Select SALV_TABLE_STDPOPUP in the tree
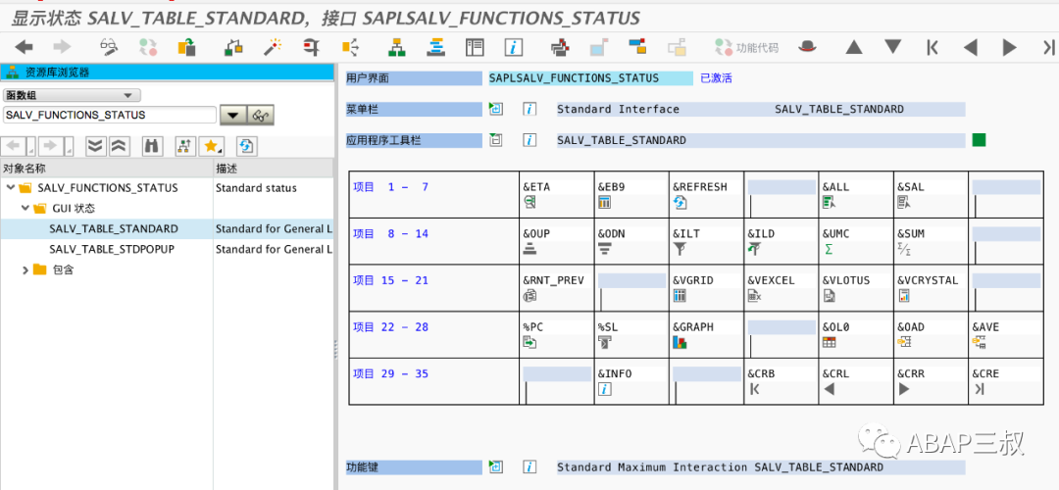The width and height of the screenshot is (1059, 490). point(112,249)
